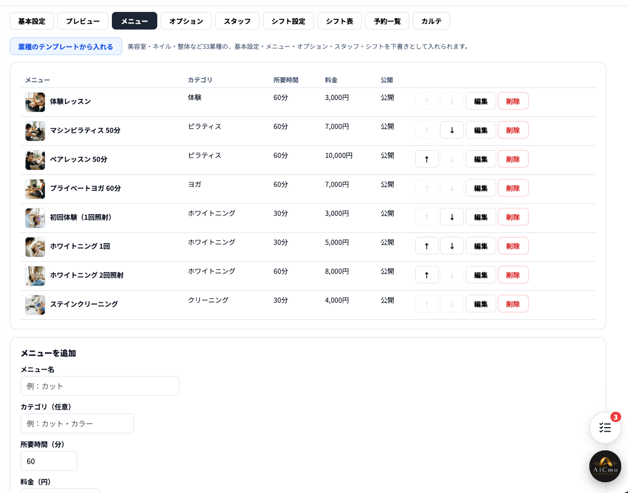Edit ステインクリーニング entry
The image size is (628, 493).
[480, 304]
